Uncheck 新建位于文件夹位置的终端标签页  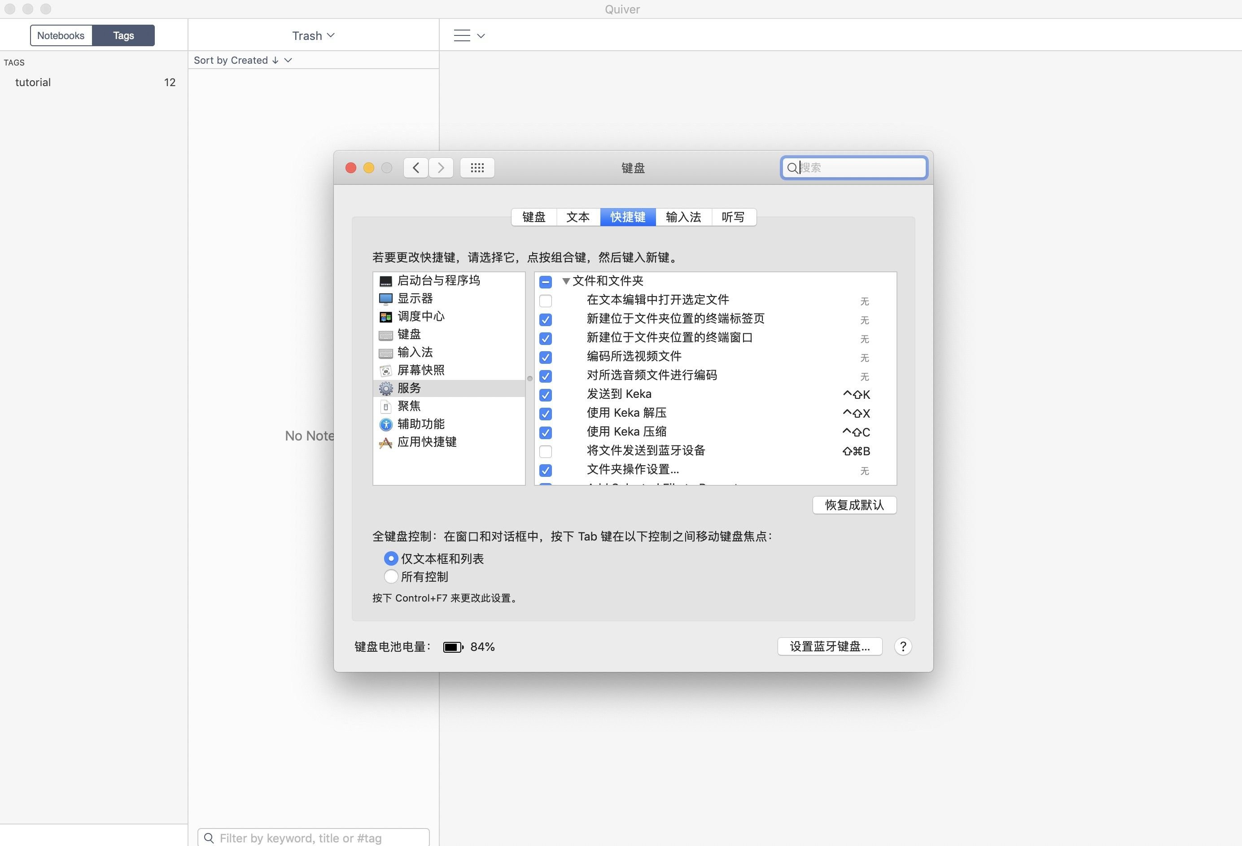coord(545,319)
